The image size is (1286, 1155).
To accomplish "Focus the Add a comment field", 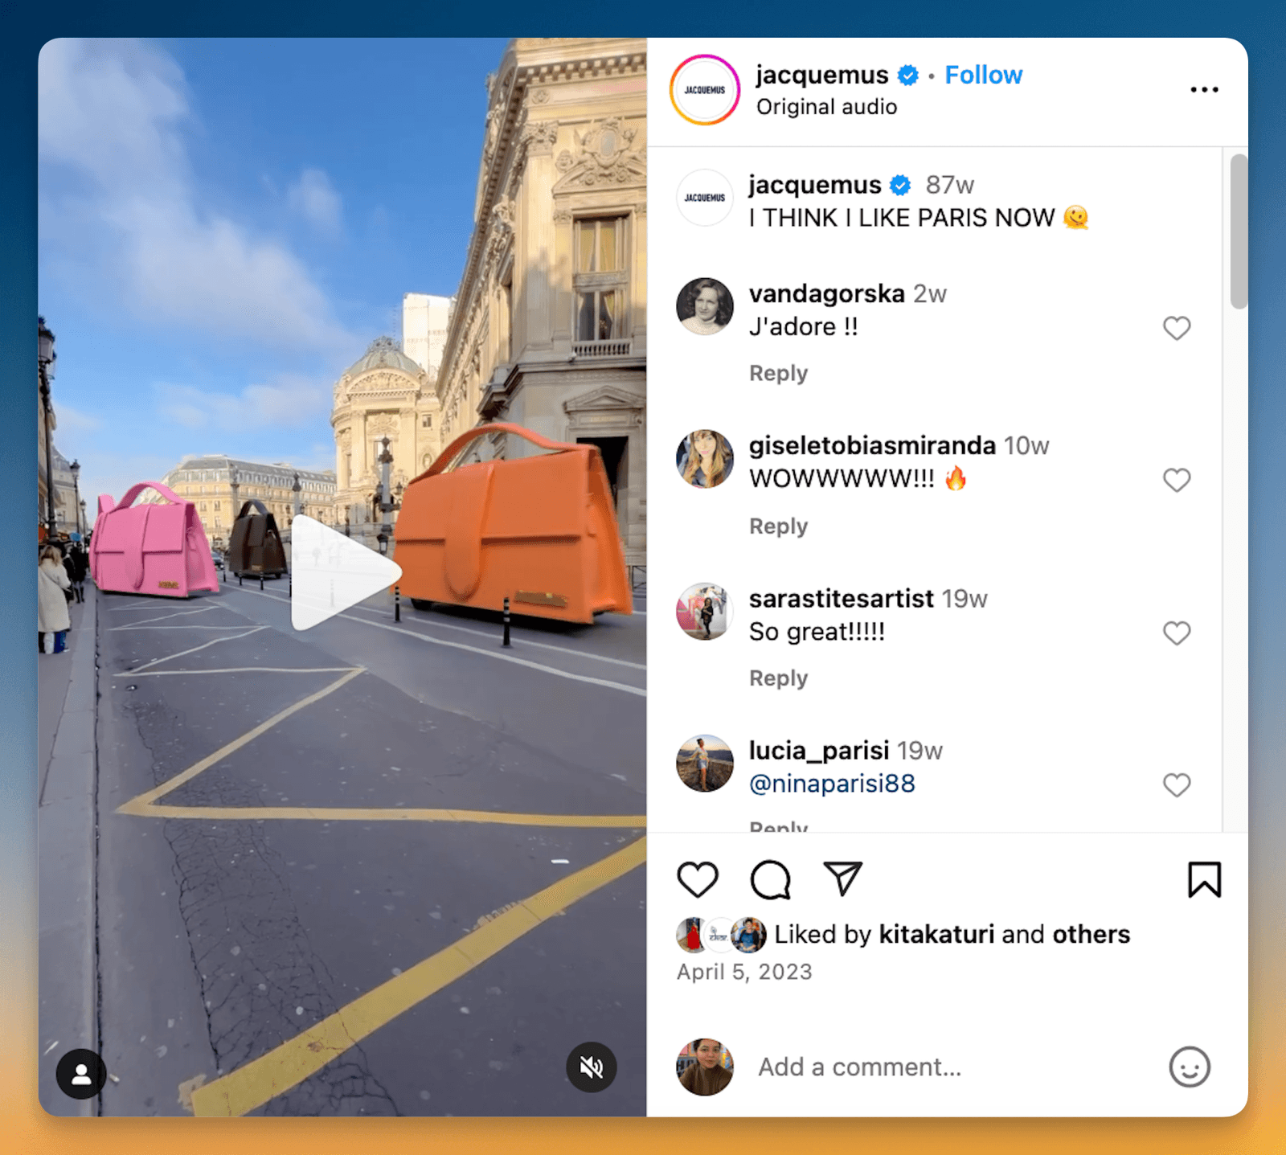I will click(859, 1067).
